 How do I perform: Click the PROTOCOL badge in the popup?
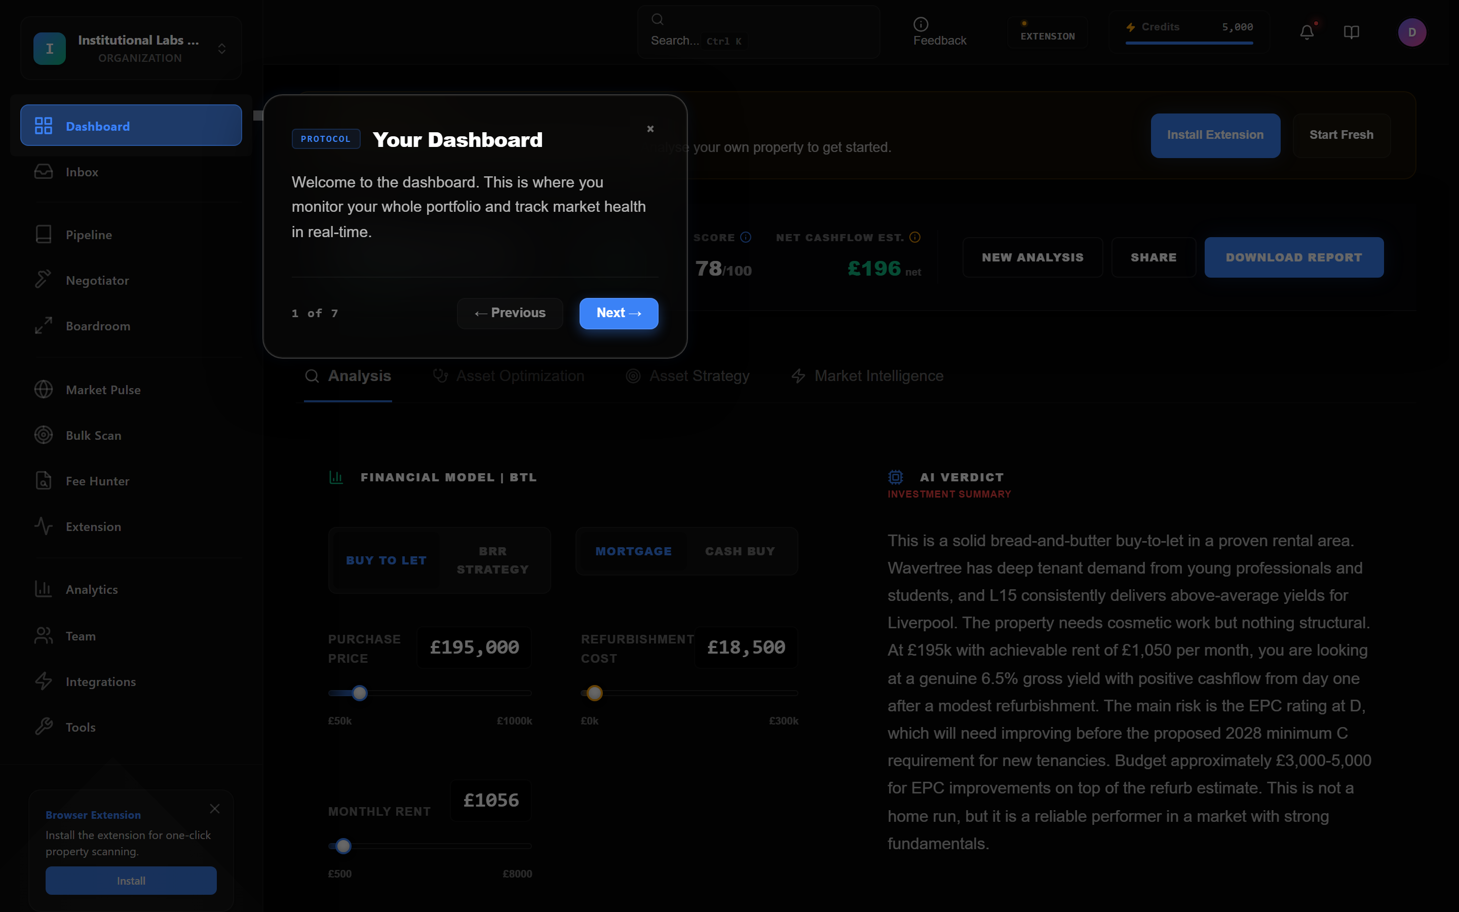326,139
